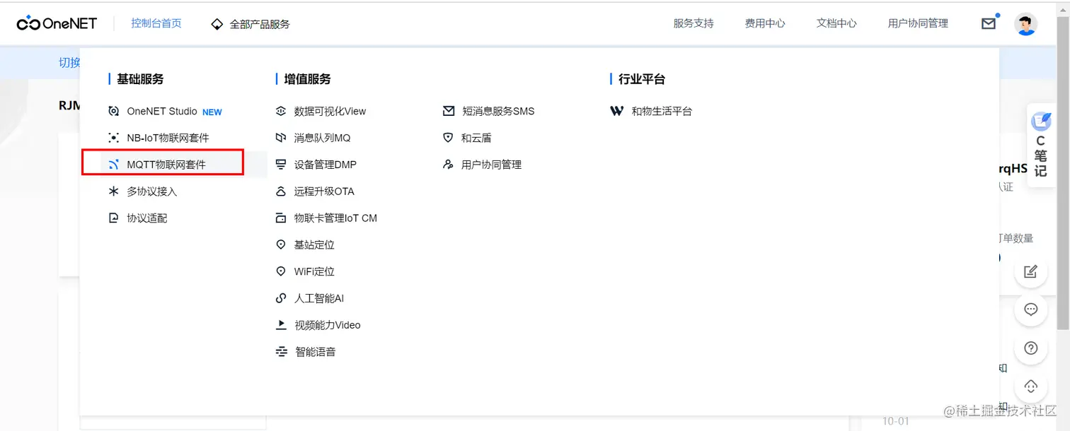Image resolution: width=1070 pixels, height=431 pixels.
Task: Open the user avatar menu
Action: (x=1025, y=24)
